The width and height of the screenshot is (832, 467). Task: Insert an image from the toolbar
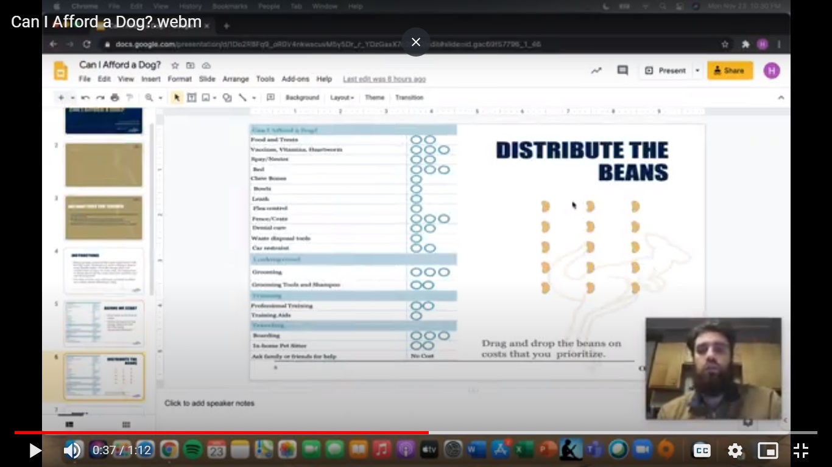(206, 97)
